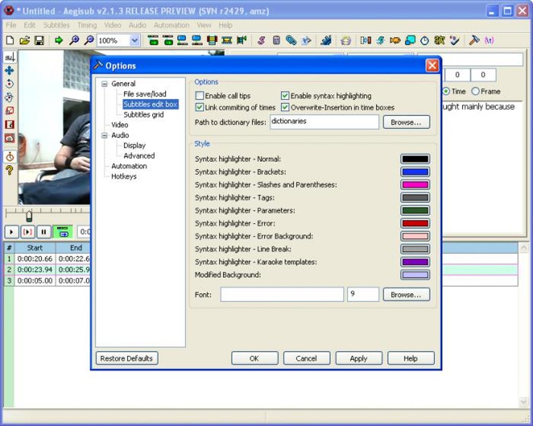Select Subtitles grid in the options tree
533x426 pixels.
click(x=144, y=114)
